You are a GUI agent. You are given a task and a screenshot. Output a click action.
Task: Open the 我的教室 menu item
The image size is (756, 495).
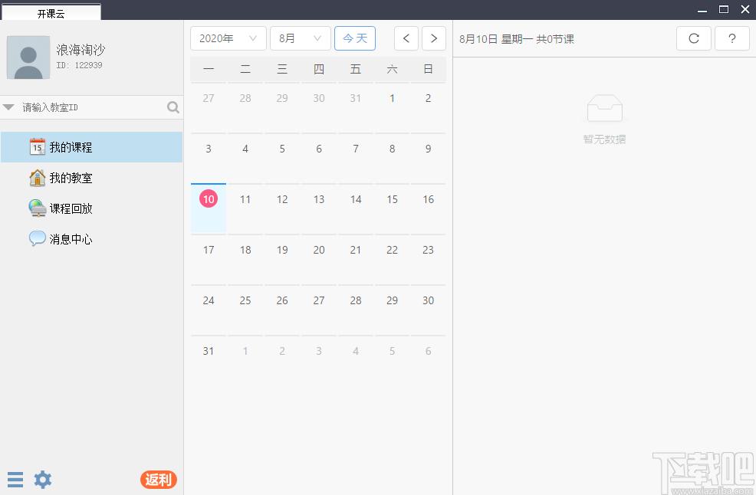(x=91, y=178)
